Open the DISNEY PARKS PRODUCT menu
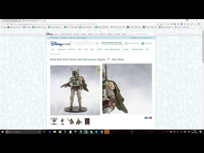 pos(112,49)
